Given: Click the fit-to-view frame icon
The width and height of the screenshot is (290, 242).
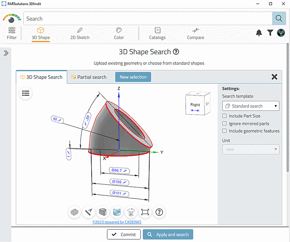Looking at the screenshot, I should click(x=145, y=212).
